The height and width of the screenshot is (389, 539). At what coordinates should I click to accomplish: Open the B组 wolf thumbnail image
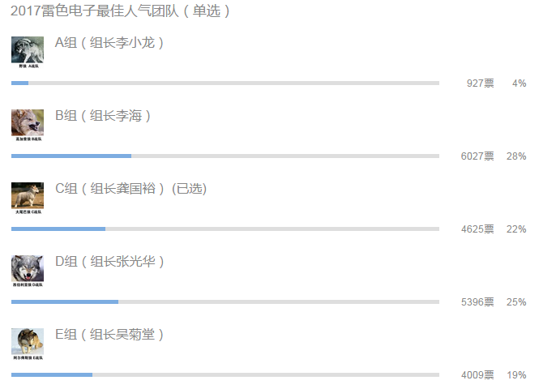coord(28,125)
